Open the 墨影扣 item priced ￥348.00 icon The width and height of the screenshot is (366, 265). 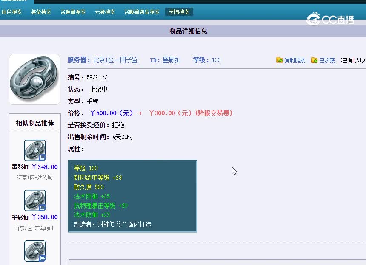tap(35, 150)
